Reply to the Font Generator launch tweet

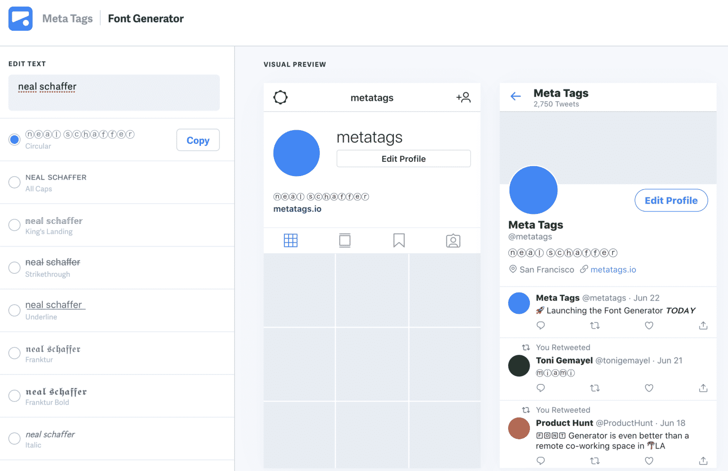point(541,326)
